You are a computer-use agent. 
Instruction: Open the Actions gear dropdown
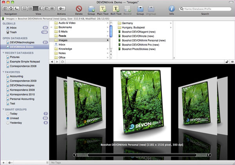click(x=61, y=8)
